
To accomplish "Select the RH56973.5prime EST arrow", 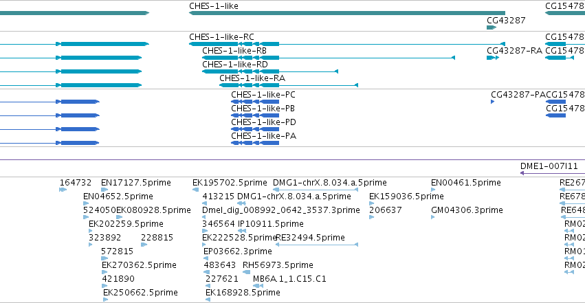I will 247,272.
